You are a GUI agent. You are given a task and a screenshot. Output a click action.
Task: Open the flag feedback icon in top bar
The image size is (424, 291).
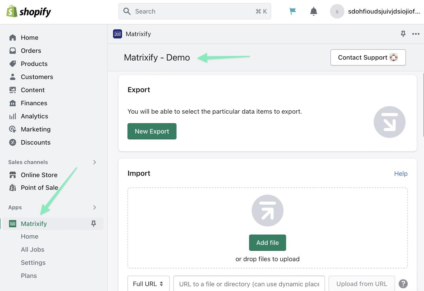293,11
